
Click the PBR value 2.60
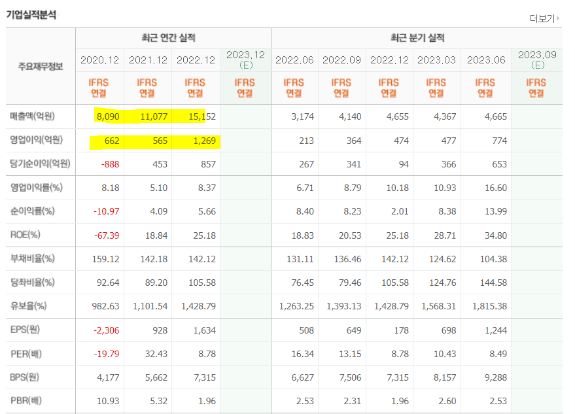447,401
